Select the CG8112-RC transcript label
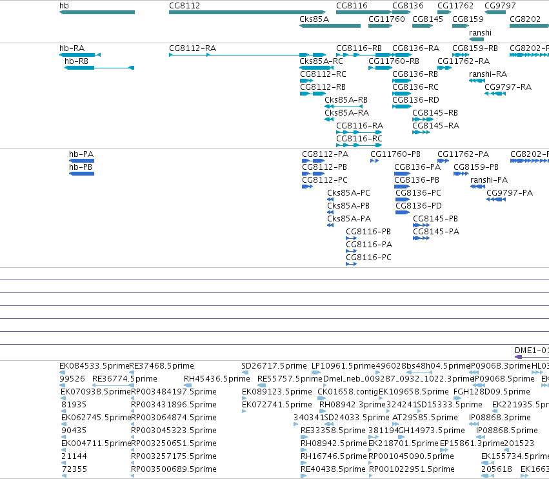The width and height of the screenshot is (549, 479). pyautogui.click(x=323, y=74)
